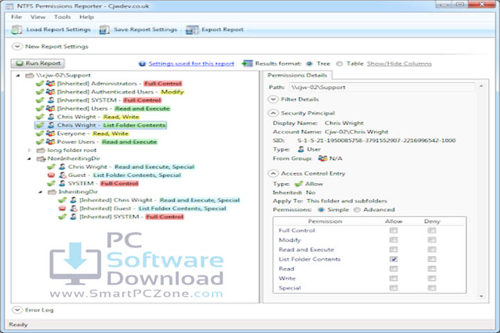The image size is (500, 333).
Task: Click group icon of Everyone row
Action: (51, 133)
